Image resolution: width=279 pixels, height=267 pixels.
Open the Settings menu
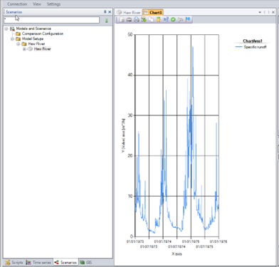point(53,4)
